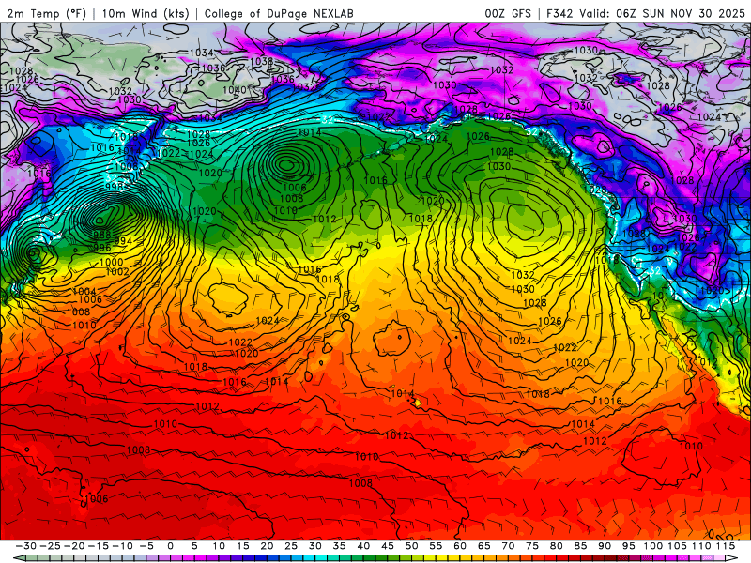Click the "College of DuPage NEXLAB" label
This screenshot has width=751, height=563.
(279, 13)
